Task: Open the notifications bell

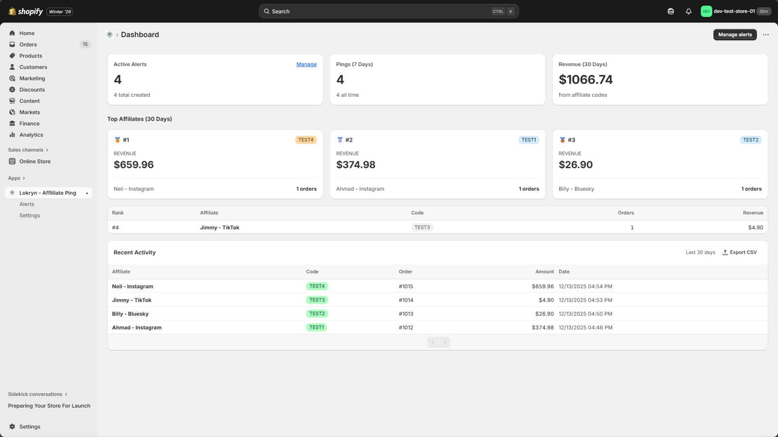Action: coord(689,11)
